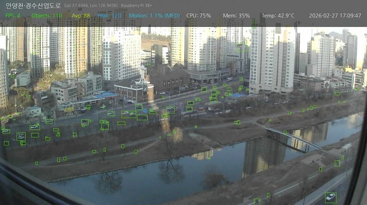Click the tall tree reflection in the river

[171, 171]
